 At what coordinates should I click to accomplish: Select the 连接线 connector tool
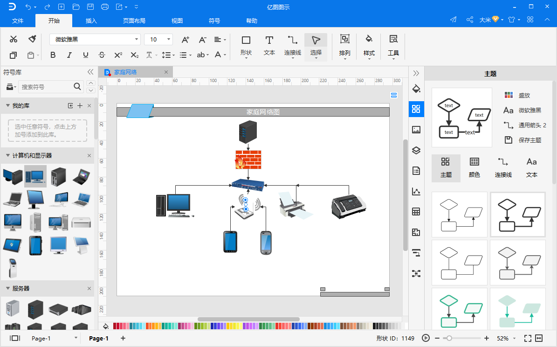click(293, 46)
